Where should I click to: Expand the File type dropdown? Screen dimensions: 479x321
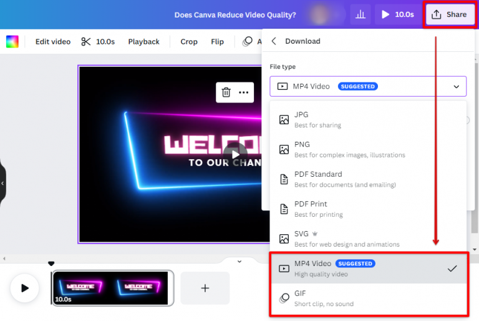pos(368,86)
